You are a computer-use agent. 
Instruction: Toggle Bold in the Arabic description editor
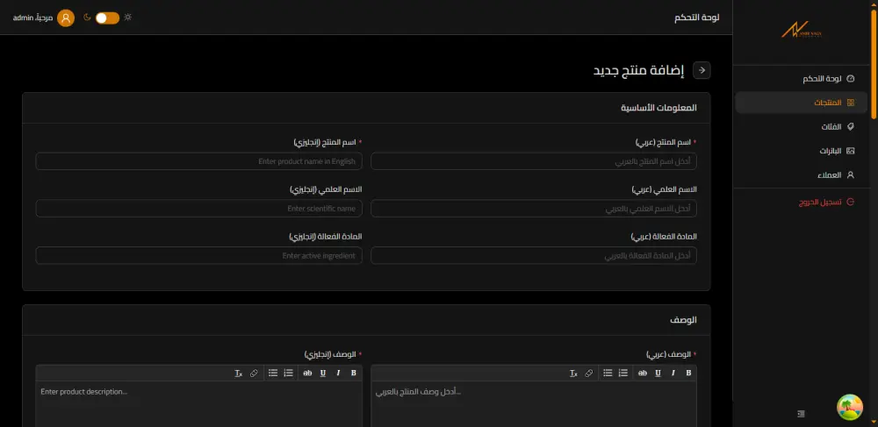click(688, 374)
